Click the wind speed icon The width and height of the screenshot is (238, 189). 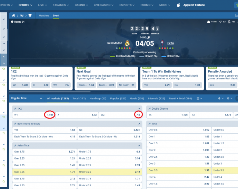pyautogui.click(x=220, y=22)
